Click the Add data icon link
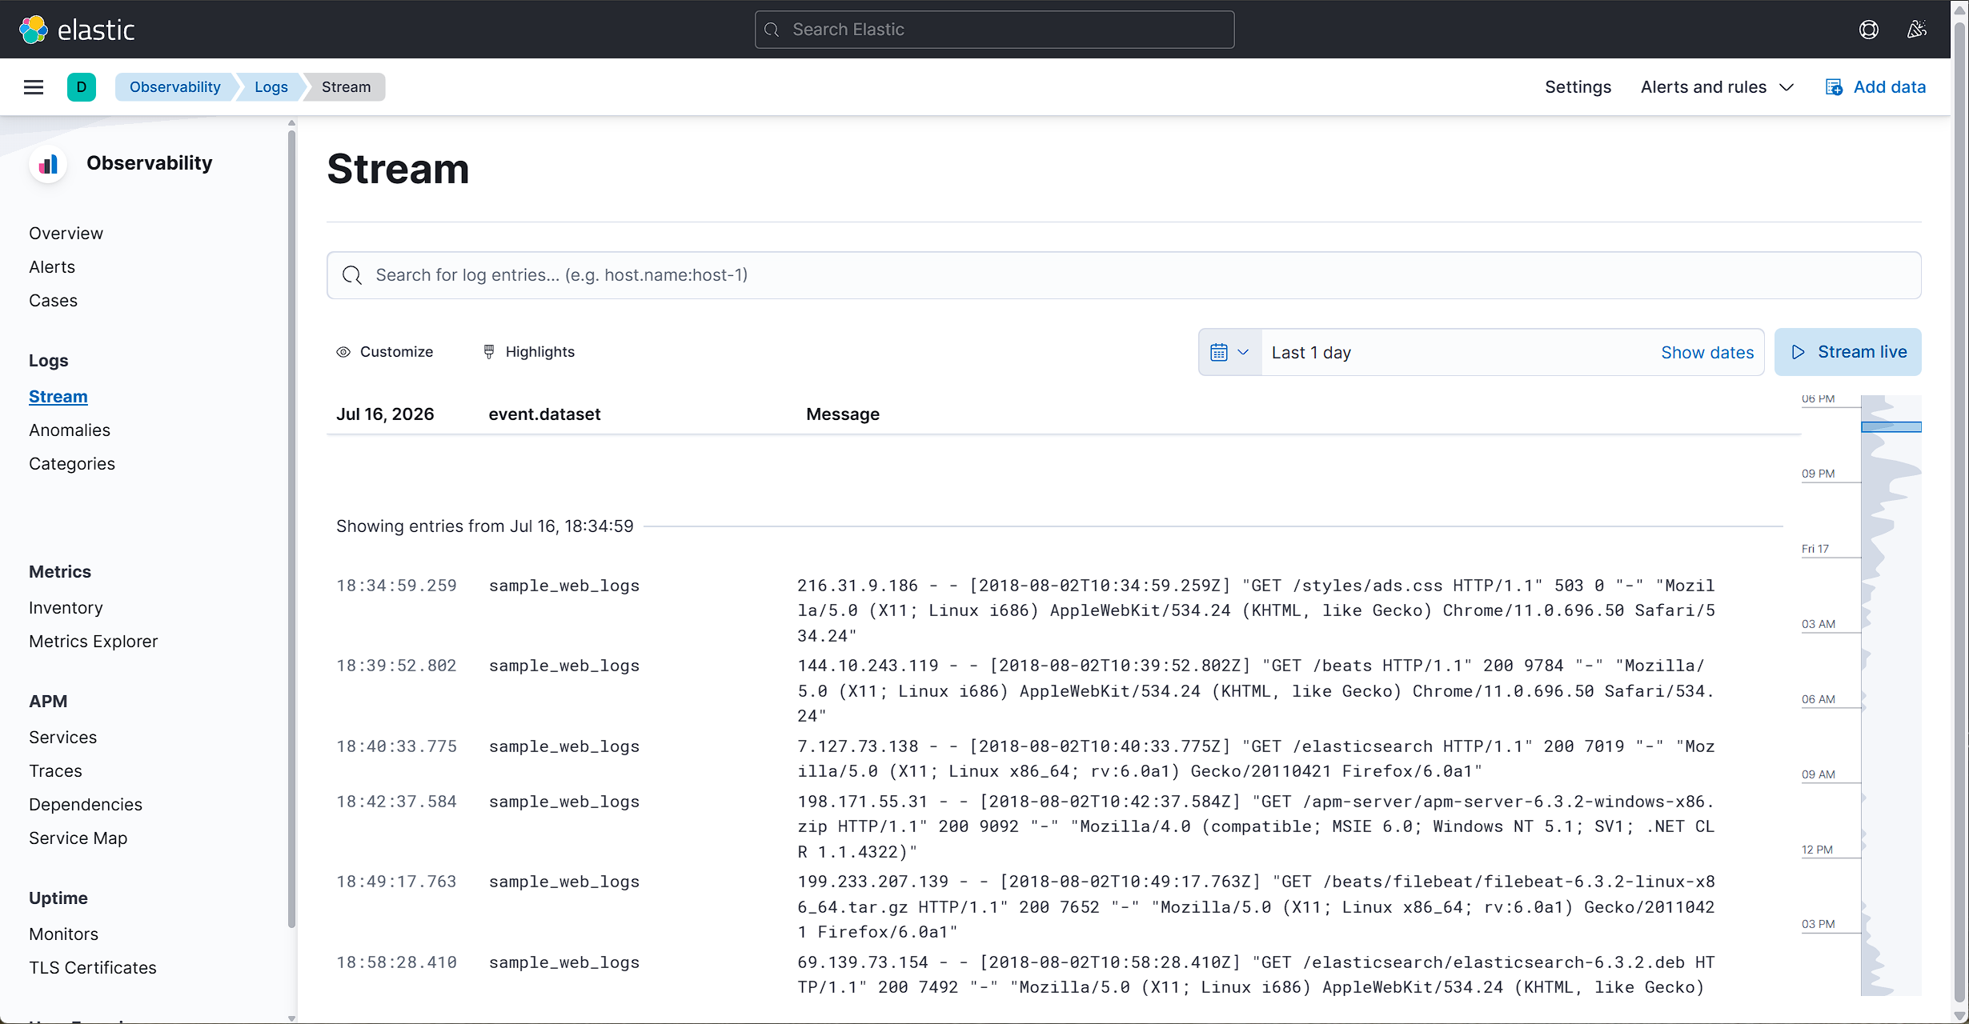The width and height of the screenshot is (1969, 1024). click(x=1875, y=87)
